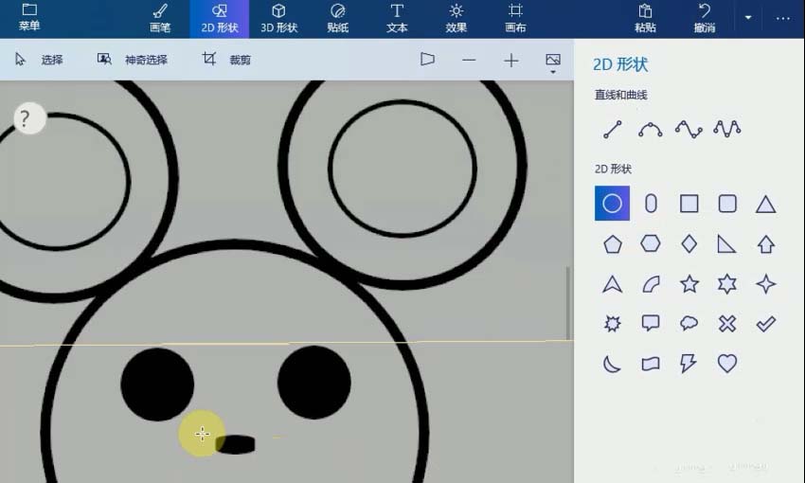Select the lightning bolt shape
Image resolution: width=805 pixels, height=483 pixels.
click(x=688, y=364)
